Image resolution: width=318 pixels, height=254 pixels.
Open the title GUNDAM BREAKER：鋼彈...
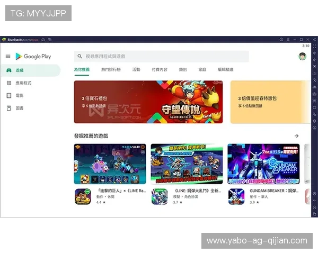pyautogui.click(x=274, y=191)
